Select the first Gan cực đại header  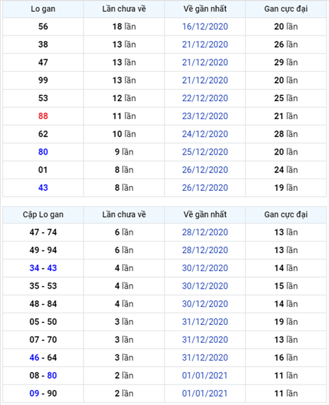(x=286, y=9)
